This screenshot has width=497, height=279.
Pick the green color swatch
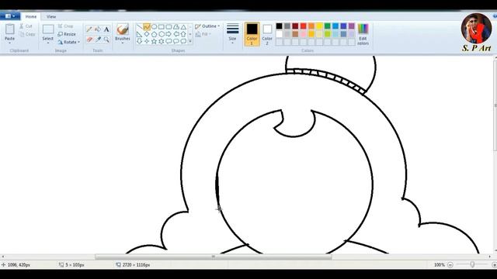[328, 26]
